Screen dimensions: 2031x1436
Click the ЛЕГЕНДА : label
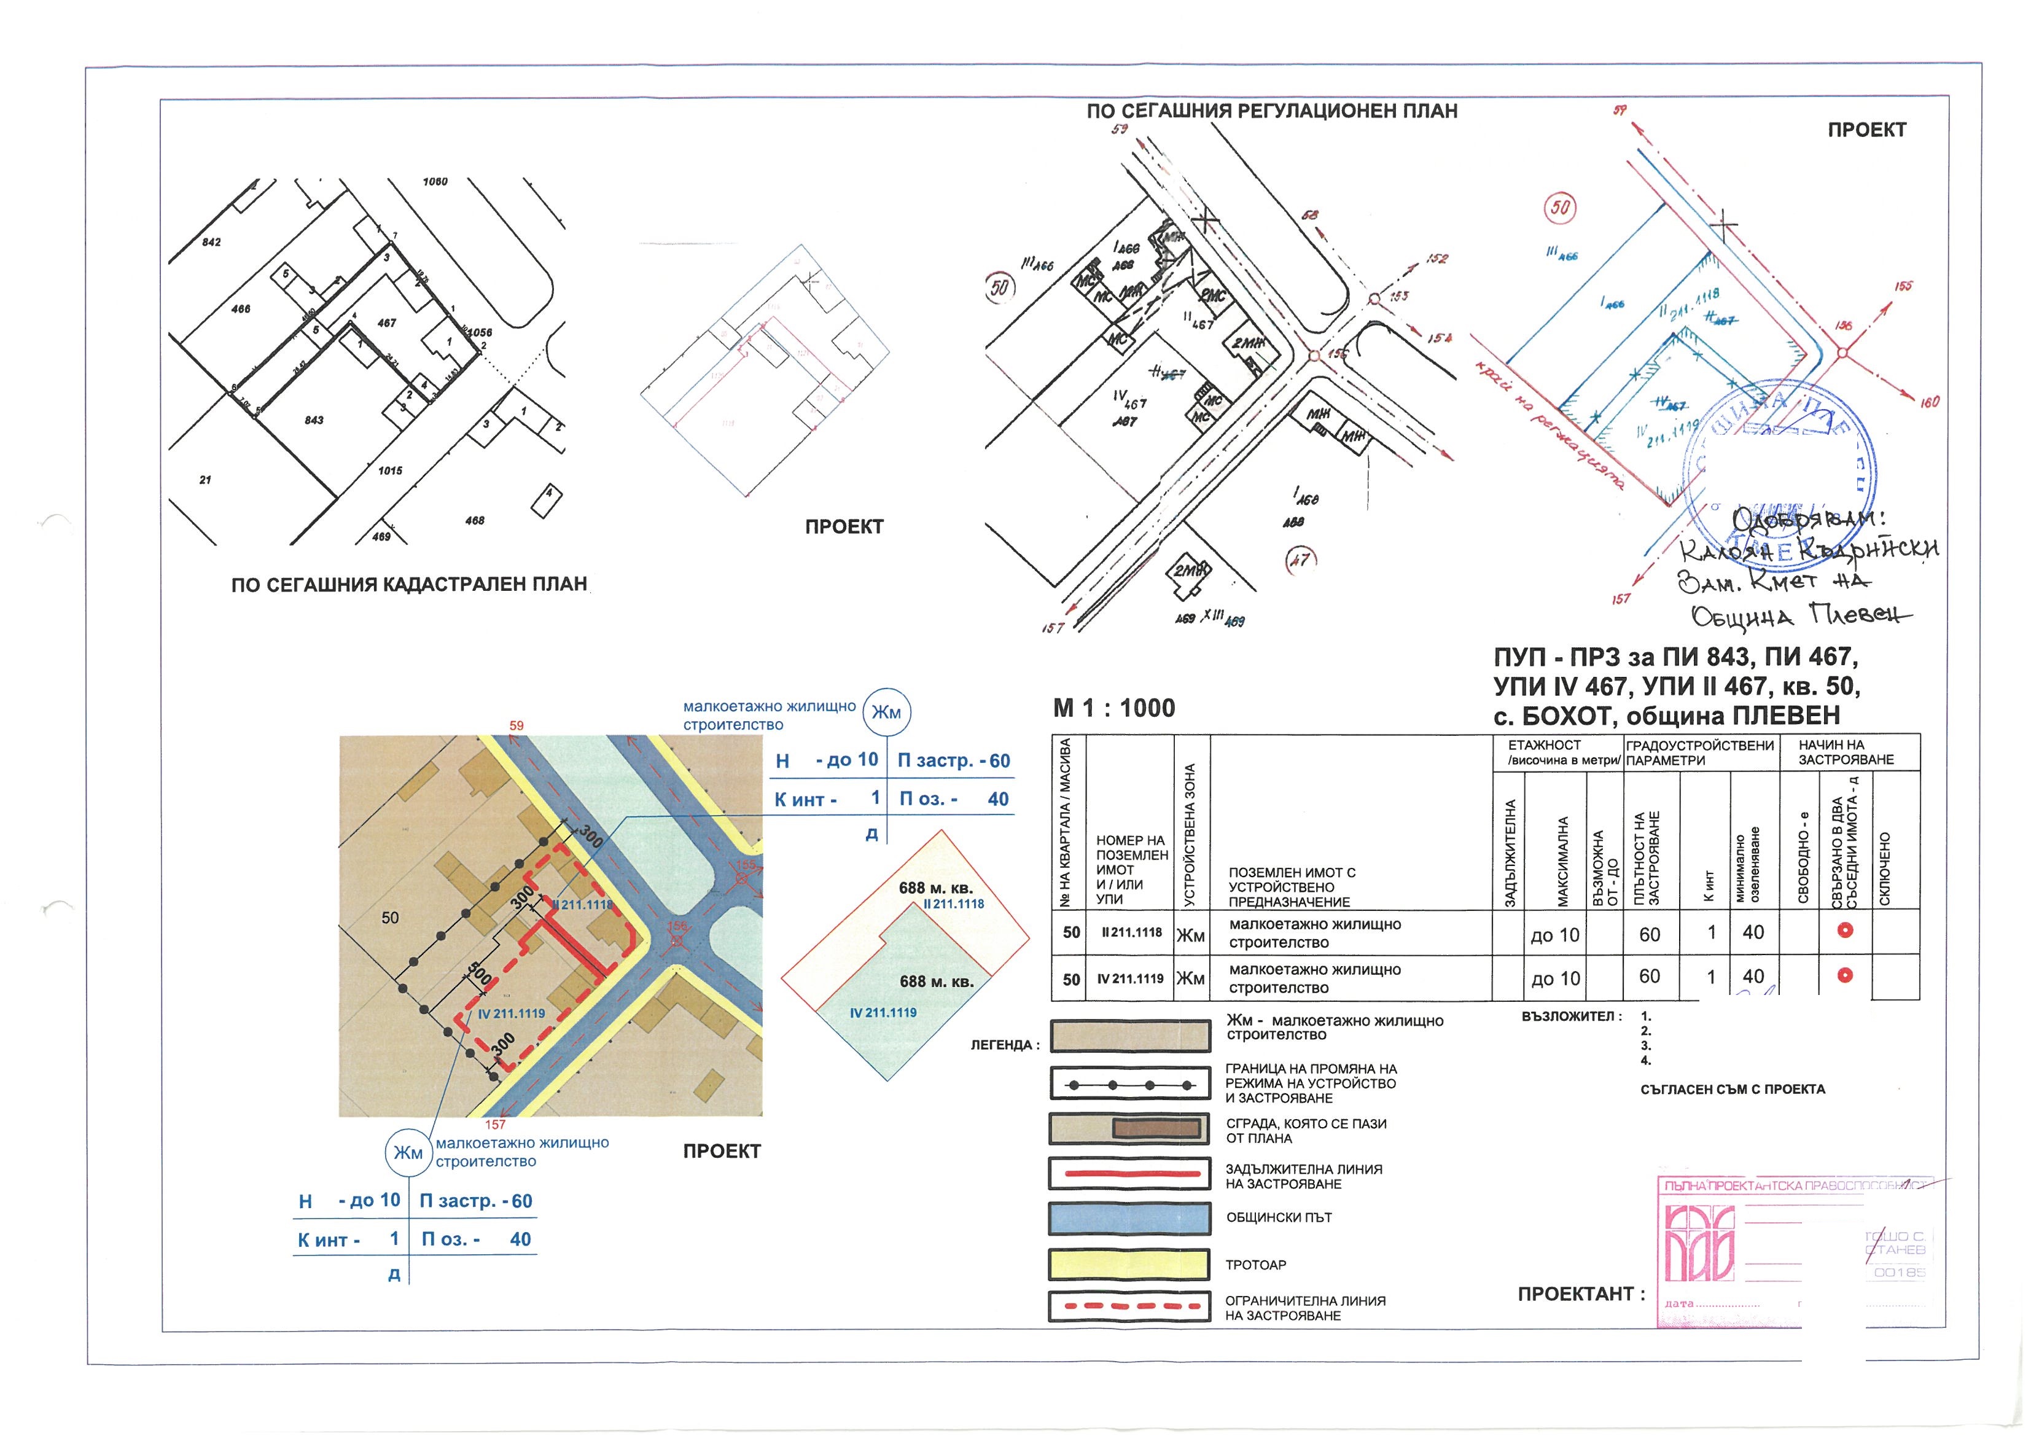(1005, 1045)
